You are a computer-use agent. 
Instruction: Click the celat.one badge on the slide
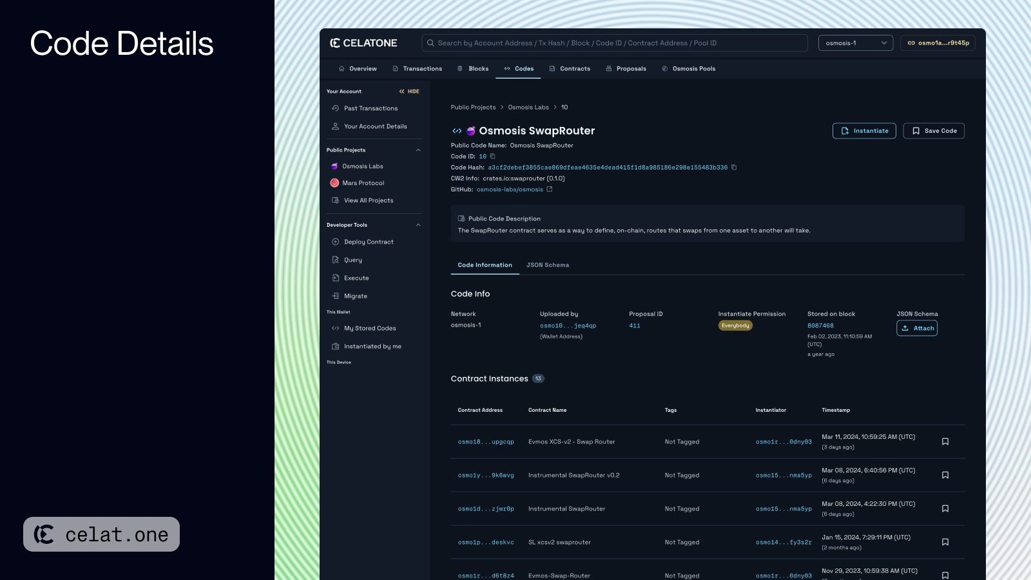click(101, 534)
